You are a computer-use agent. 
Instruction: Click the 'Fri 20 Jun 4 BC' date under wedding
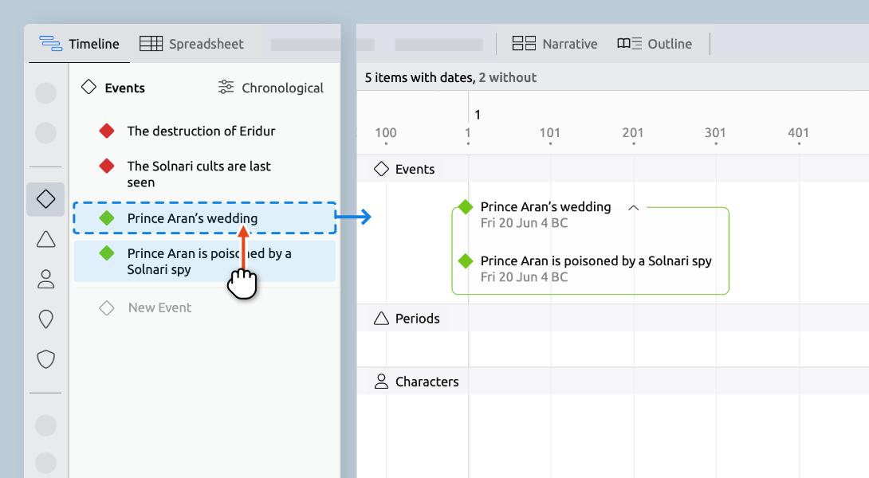(x=525, y=222)
